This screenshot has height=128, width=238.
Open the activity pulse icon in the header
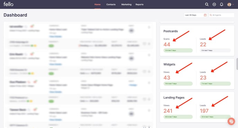pyautogui.click(x=214, y=4)
